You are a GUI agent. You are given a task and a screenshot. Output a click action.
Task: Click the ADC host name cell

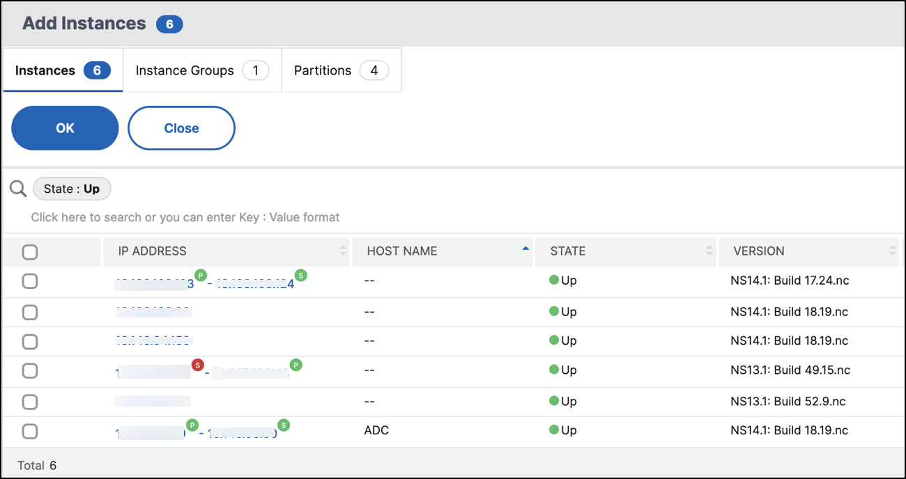(x=376, y=430)
